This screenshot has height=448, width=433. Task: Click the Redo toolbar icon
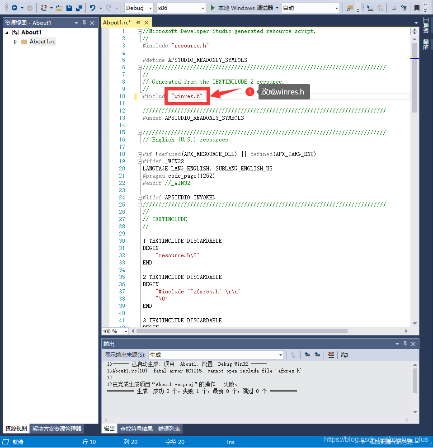click(x=108, y=8)
